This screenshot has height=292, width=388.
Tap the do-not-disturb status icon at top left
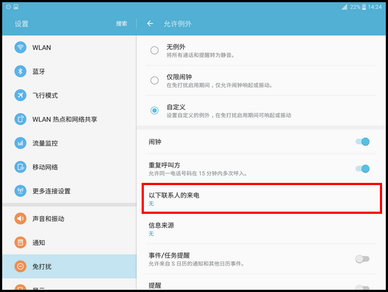[8, 7]
